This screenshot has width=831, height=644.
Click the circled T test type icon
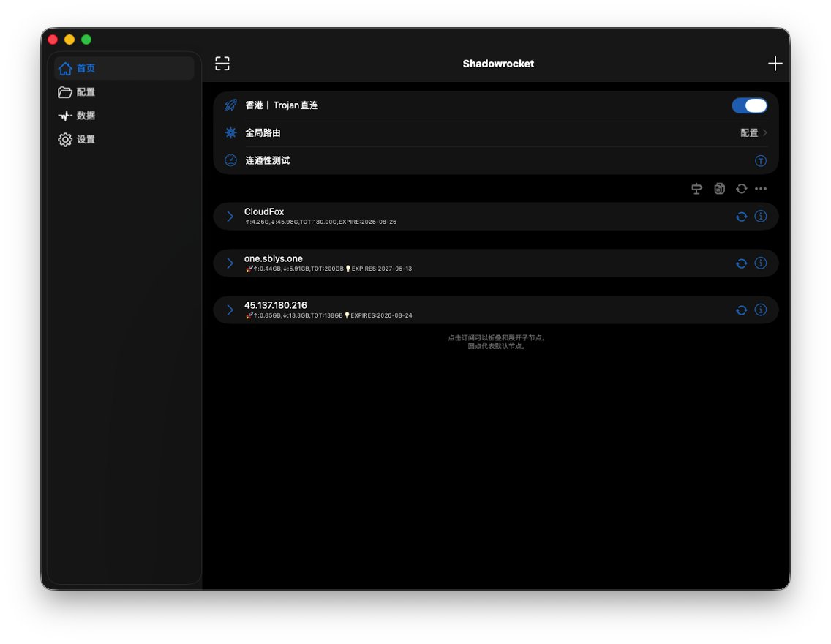[761, 160]
